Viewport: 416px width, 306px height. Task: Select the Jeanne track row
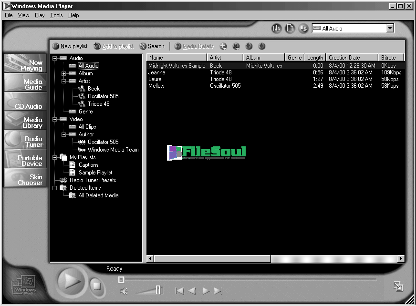click(x=156, y=72)
